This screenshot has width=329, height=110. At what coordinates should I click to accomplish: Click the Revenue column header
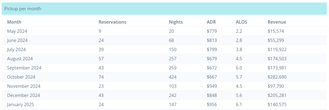[x=277, y=22]
